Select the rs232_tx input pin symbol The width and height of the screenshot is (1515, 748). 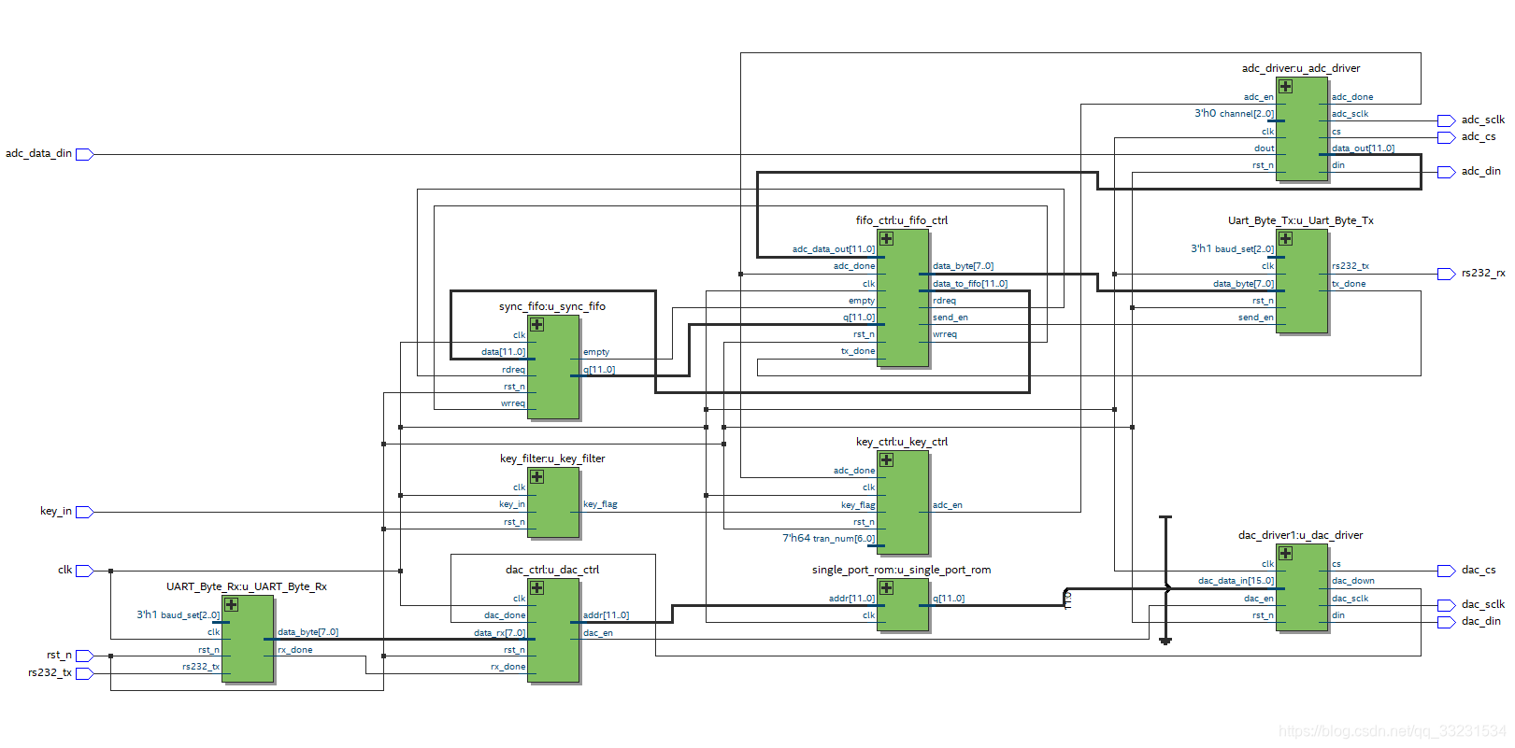pyautogui.click(x=84, y=673)
